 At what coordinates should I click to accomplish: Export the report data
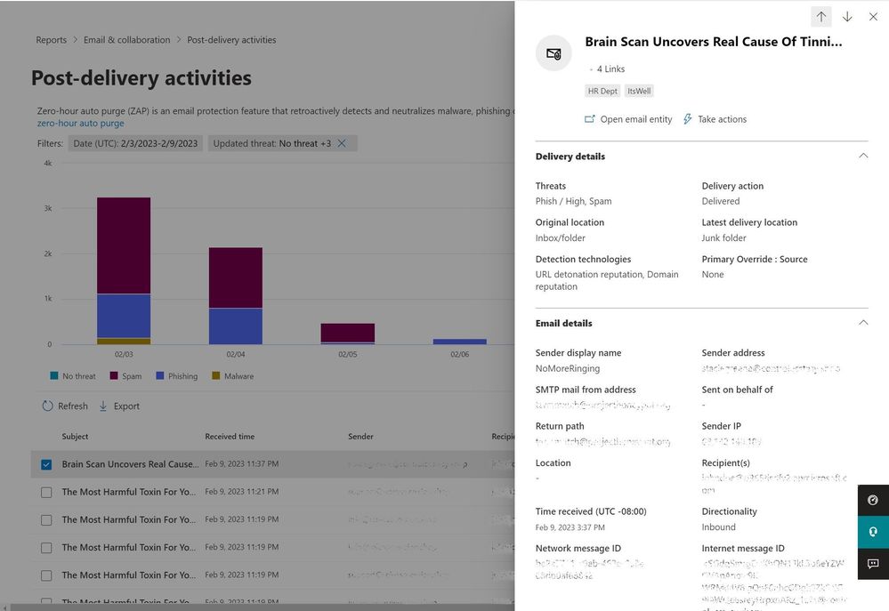(119, 406)
